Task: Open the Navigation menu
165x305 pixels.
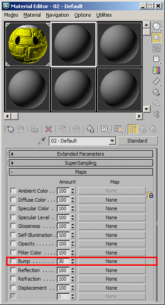Action: coord(58,15)
